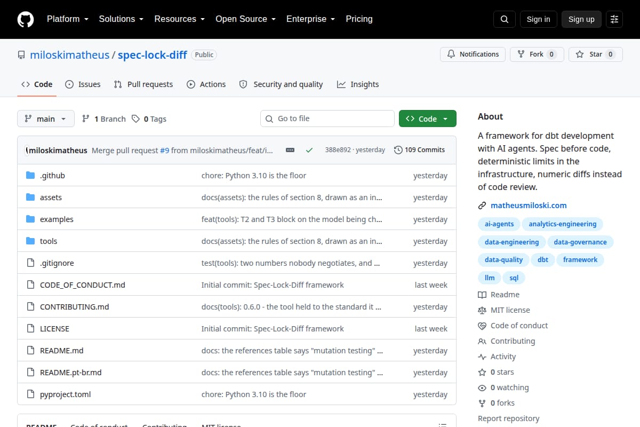This screenshot has width=640, height=427.
Task: Open the miloskimatheus owner profile link
Action: click(x=69, y=55)
